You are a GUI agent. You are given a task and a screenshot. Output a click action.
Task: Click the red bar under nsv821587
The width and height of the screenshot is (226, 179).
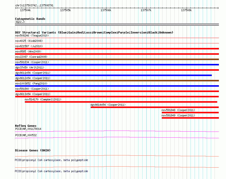[117, 49]
